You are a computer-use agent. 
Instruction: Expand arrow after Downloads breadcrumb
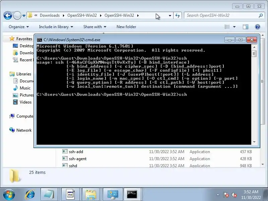pyautogui.click(x=64, y=15)
